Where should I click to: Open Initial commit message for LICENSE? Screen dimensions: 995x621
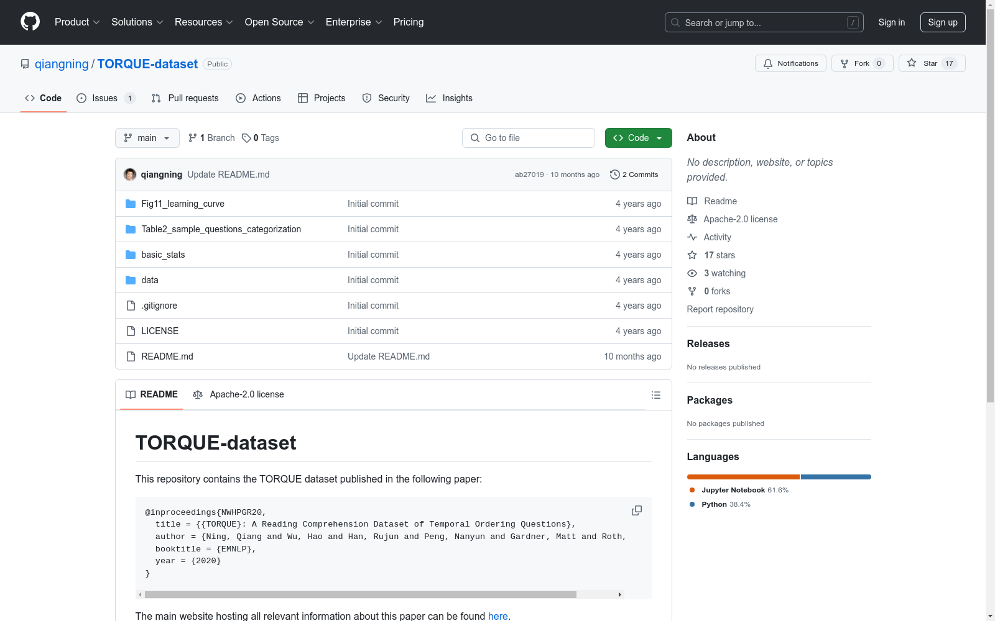point(373,331)
